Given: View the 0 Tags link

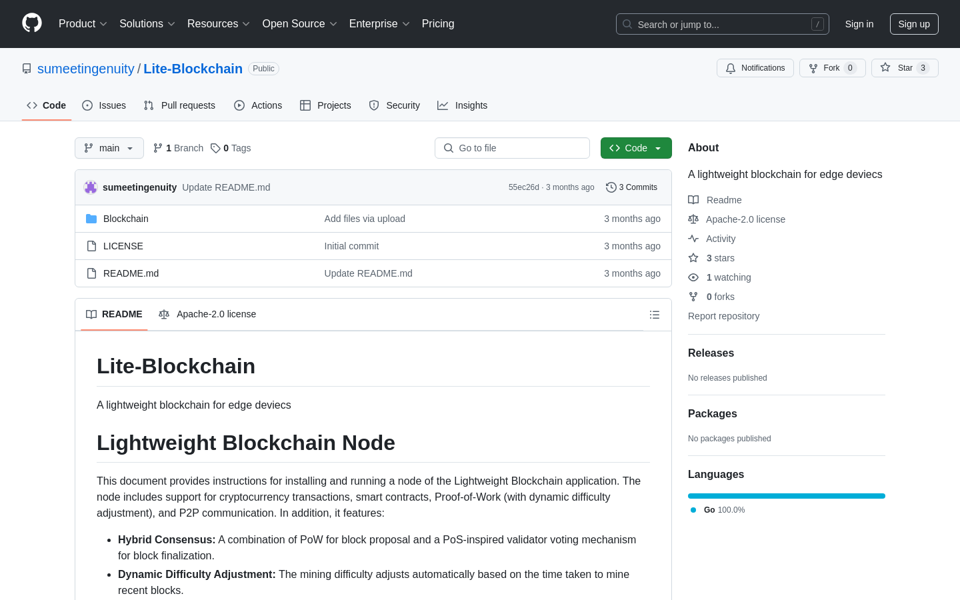Looking at the screenshot, I should tap(231, 148).
